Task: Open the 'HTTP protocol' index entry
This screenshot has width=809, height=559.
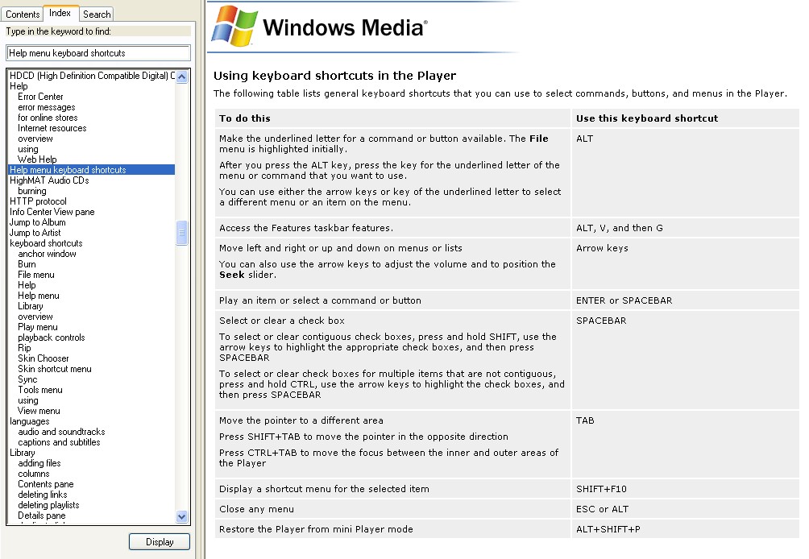Action: [x=38, y=201]
